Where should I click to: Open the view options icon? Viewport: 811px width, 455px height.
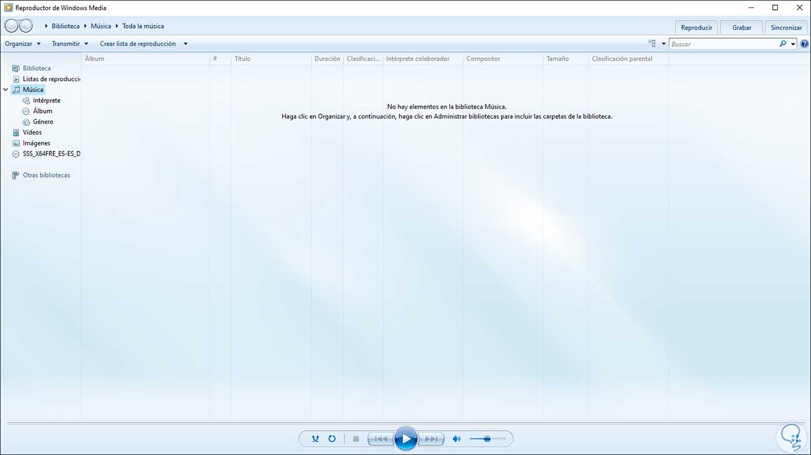coord(653,44)
